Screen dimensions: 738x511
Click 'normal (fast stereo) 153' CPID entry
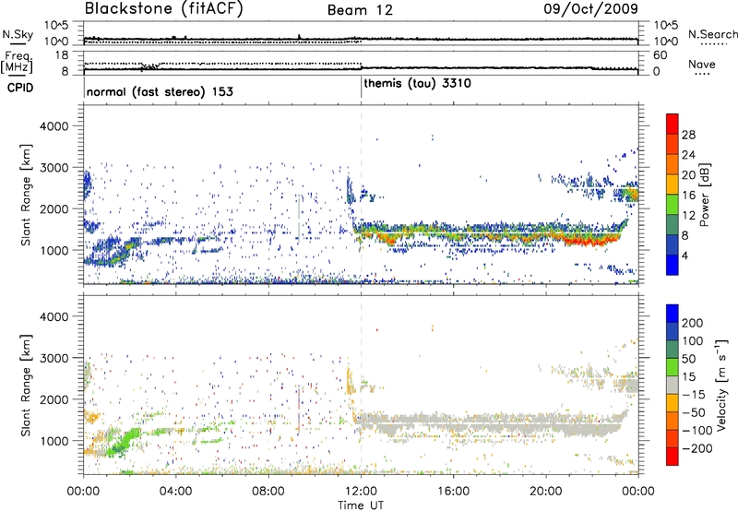coord(160,91)
